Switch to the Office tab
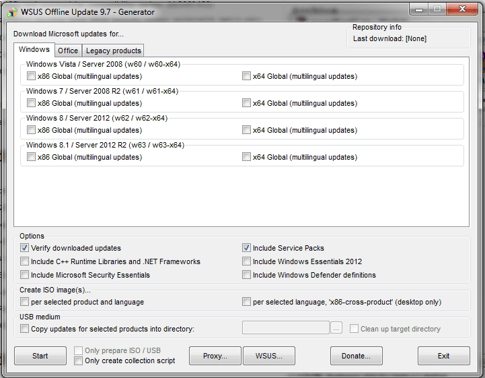The image size is (485, 378). (68, 51)
